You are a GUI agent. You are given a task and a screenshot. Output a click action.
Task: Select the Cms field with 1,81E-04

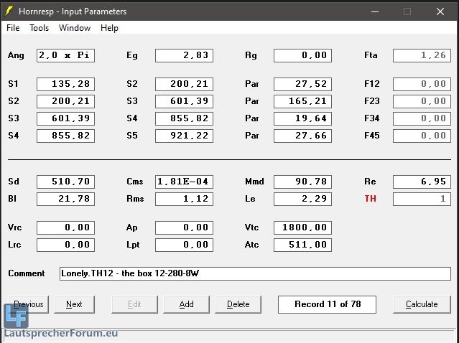(x=184, y=182)
